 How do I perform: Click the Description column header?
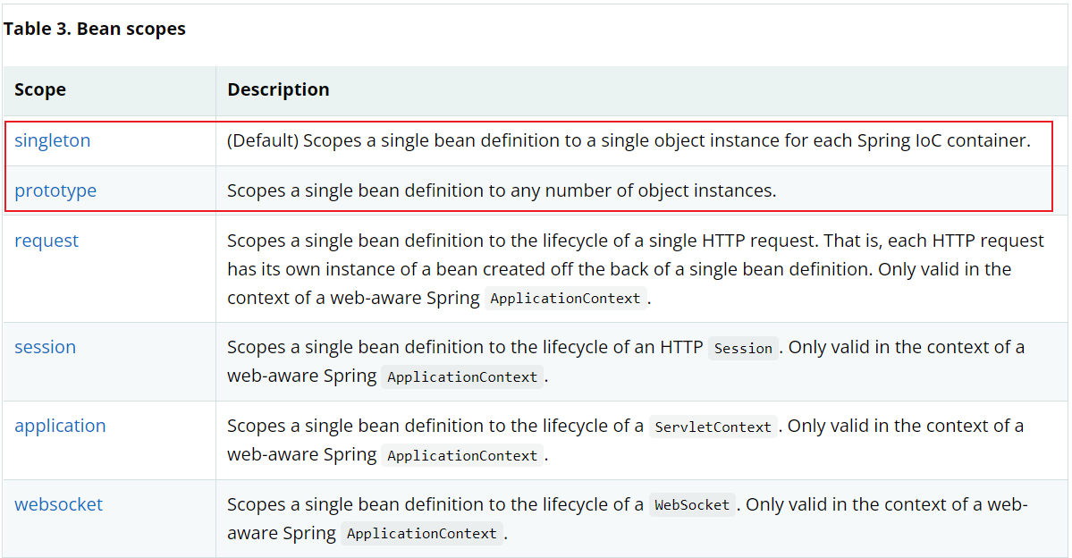pyautogui.click(x=278, y=89)
